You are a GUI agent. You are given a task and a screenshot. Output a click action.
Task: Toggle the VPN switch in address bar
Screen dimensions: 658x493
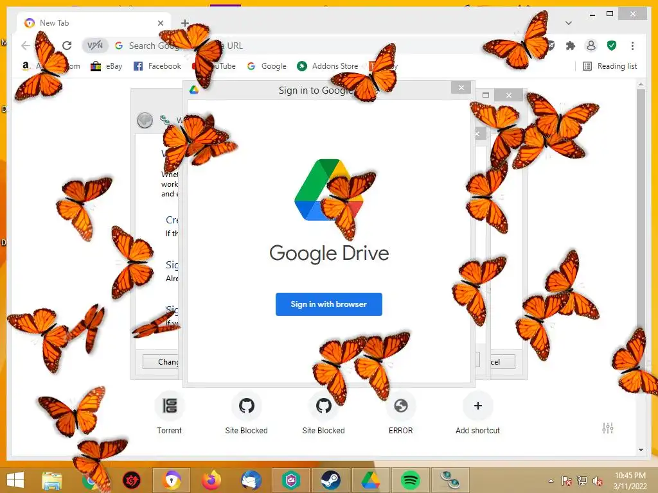click(x=95, y=46)
